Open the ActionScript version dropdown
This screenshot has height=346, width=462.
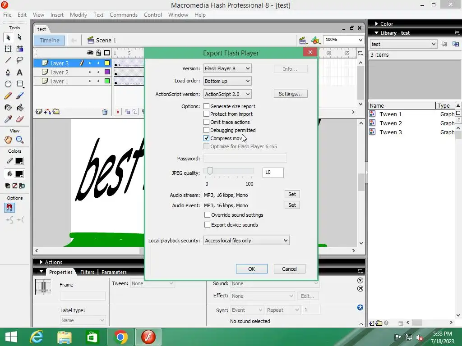point(227,94)
